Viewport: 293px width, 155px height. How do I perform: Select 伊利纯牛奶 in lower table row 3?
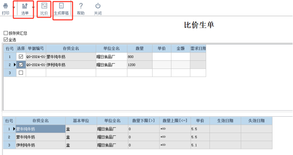(40, 145)
